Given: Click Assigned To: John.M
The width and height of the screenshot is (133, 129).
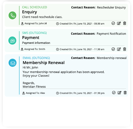Looking at the screenshot, I should pyautogui.click(x=34, y=23).
